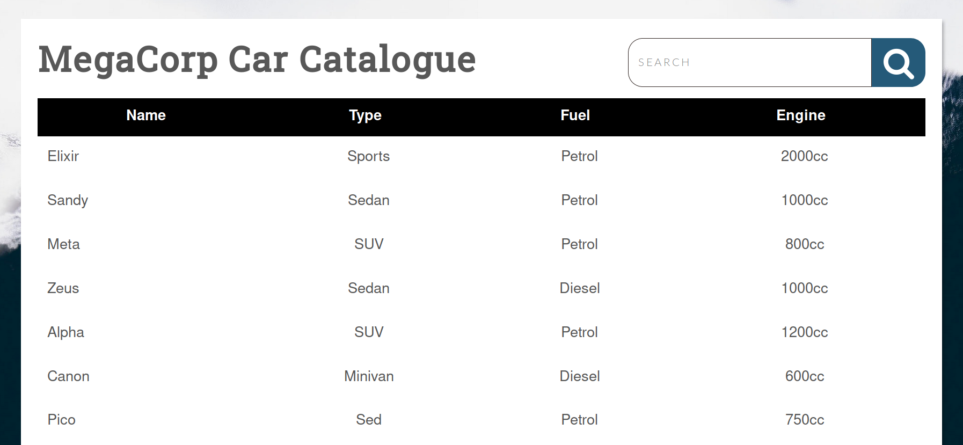Click the 600cc engine cell

pos(804,376)
